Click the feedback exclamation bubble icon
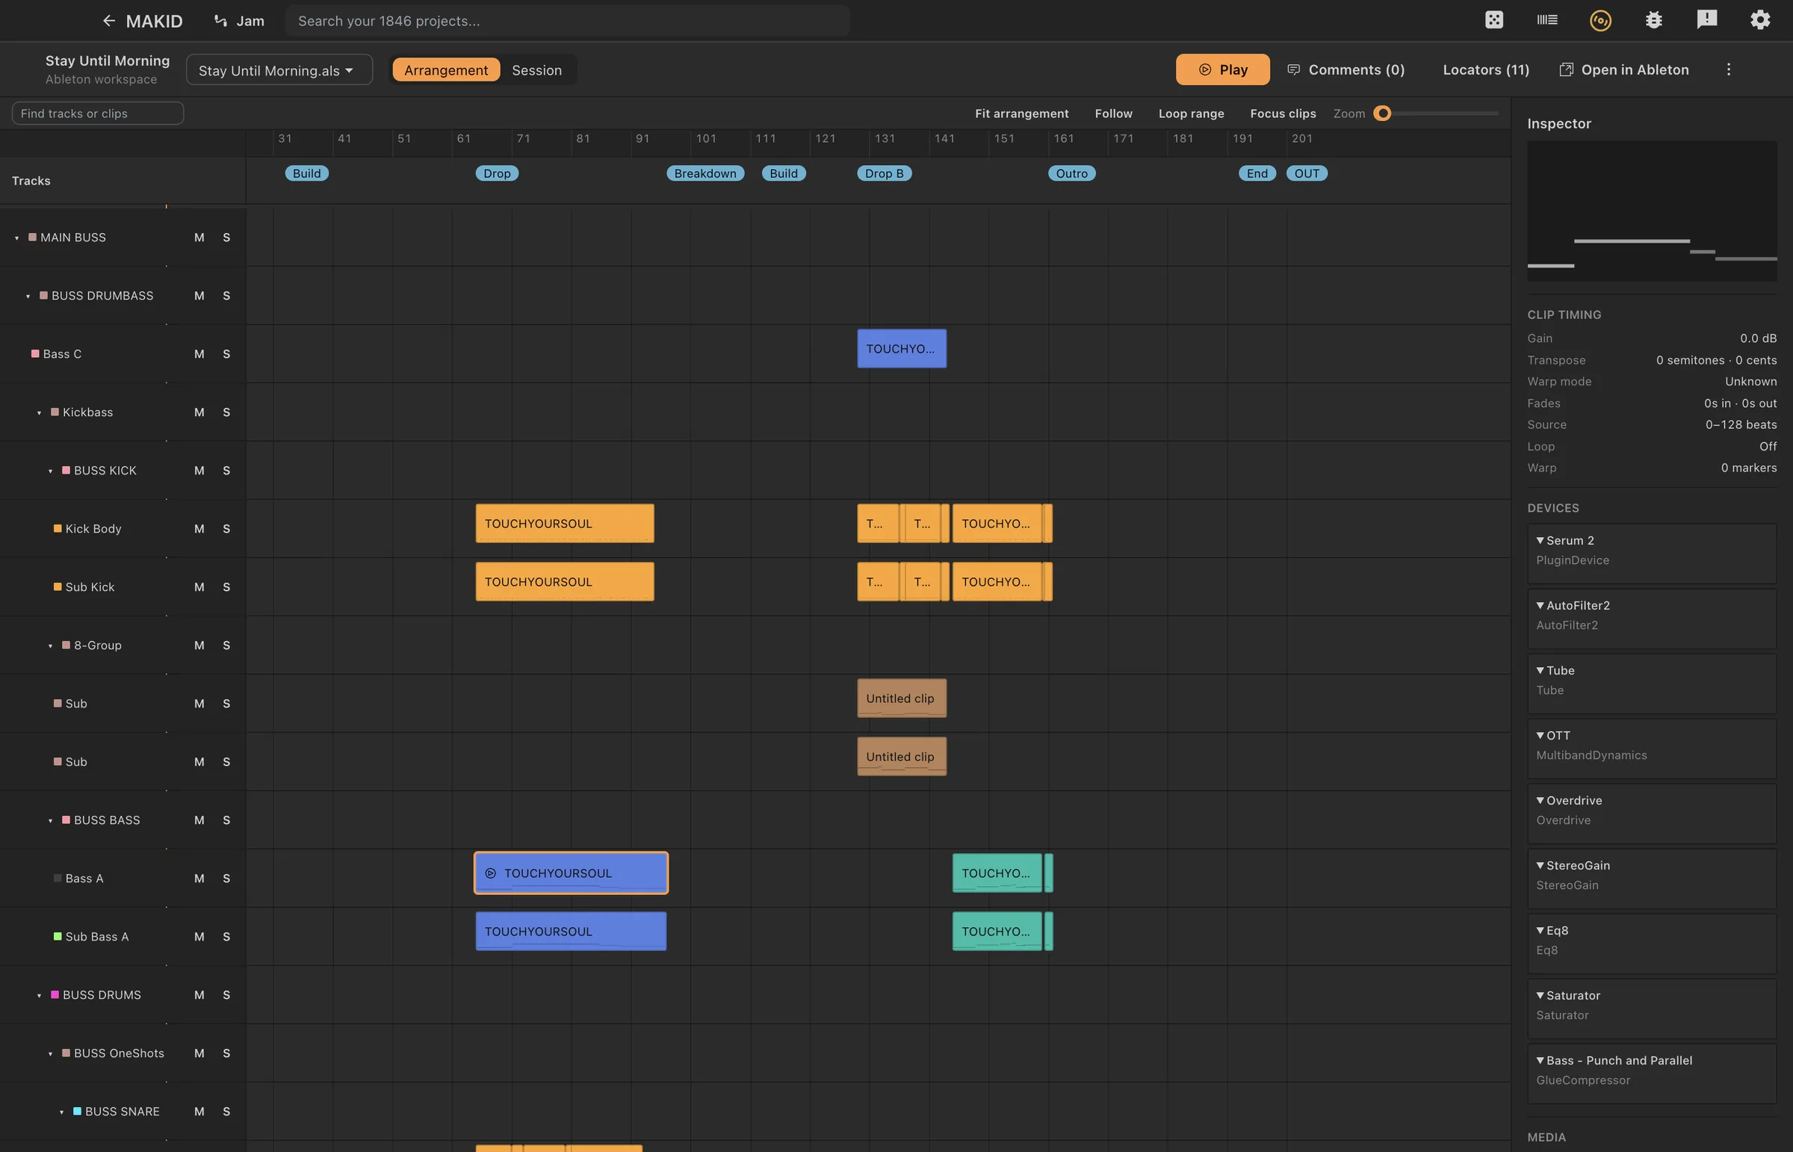The image size is (1793, 1152). tap(1706, 20)
